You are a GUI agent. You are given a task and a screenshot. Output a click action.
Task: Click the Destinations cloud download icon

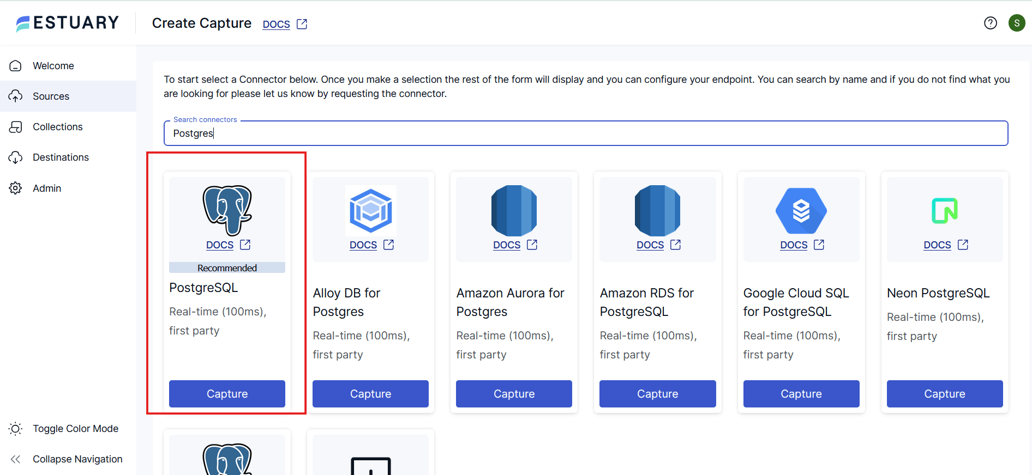pos(16,157)
